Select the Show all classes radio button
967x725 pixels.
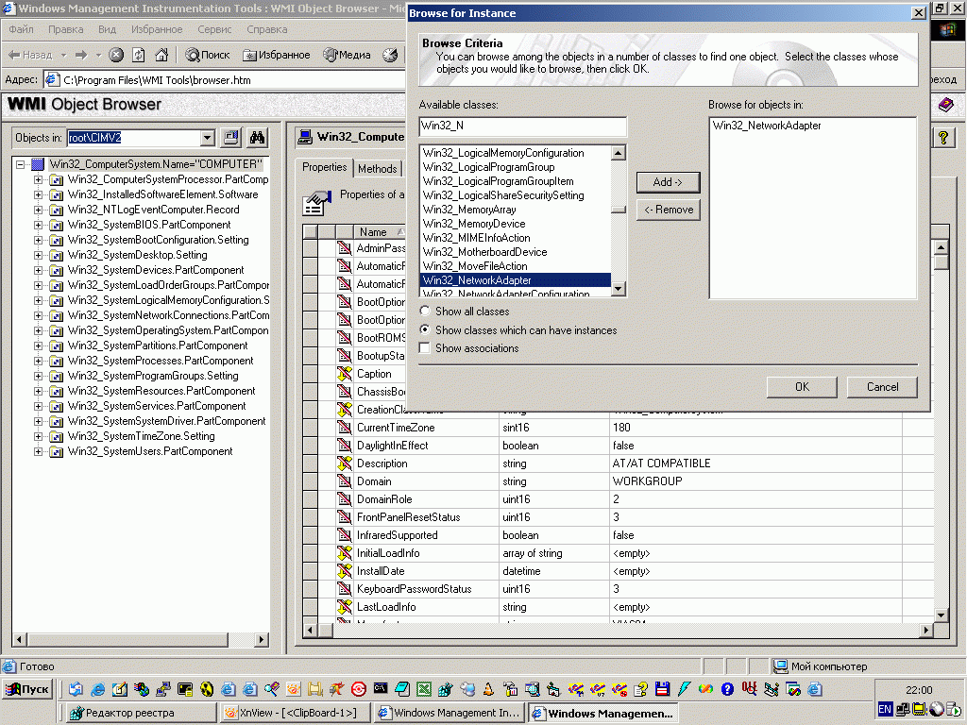(x=425, y=312)
